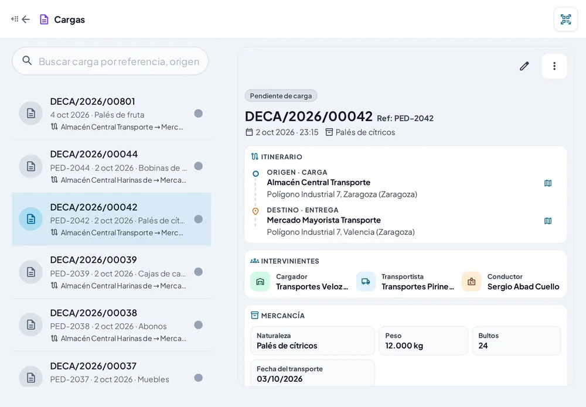Image resolution: width=586 pixels, height=407 pixels.
Task: Click status dot of DECA/2026/00039
Action: tap(199, 272)
